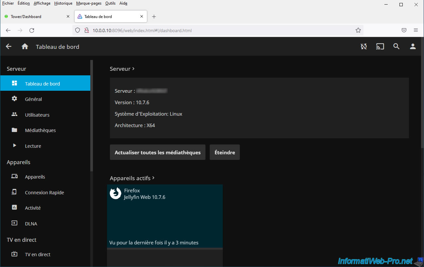The height and width of the screenshot is (267, 424).
Task: Expand the Appareils actifs heading
Action: point(132,178)
